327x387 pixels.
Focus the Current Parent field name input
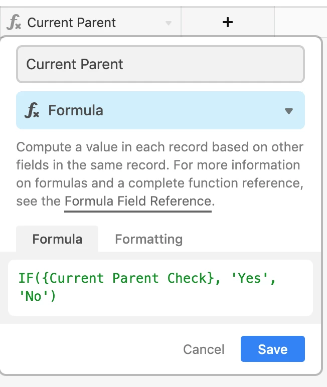click(160, 64)
